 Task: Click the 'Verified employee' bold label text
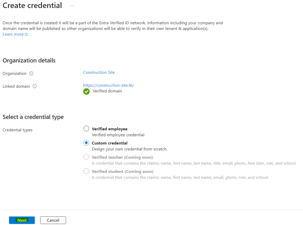point(109,129)
